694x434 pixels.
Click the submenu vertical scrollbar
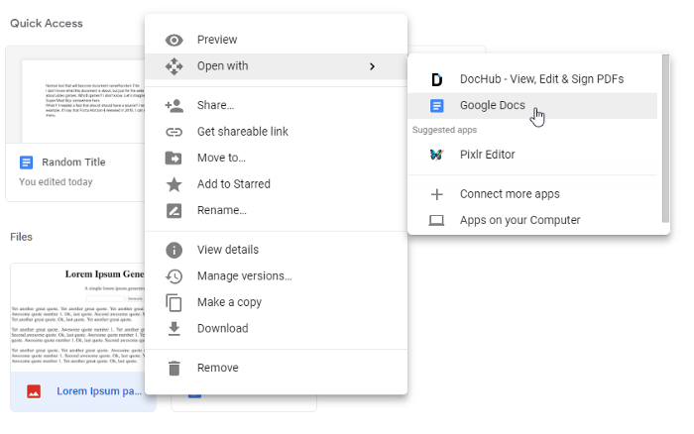[x=665, y=138]
